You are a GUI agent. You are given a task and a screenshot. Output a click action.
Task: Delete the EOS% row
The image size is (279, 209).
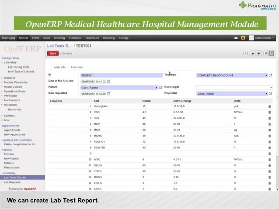[269, 183]
